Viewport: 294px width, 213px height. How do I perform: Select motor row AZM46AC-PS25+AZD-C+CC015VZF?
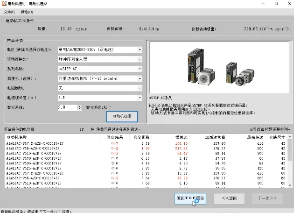(146, 168)
